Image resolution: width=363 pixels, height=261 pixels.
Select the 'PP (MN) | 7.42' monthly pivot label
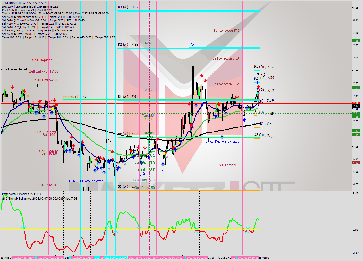coord(75,97)
